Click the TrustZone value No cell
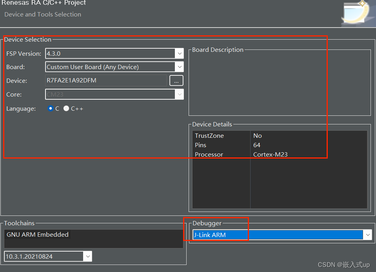This screenshot has height=272, width=376. coord(257,136)
